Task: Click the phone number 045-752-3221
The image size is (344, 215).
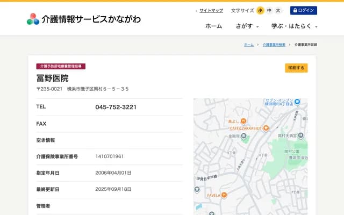Action: tap(116, 107)
